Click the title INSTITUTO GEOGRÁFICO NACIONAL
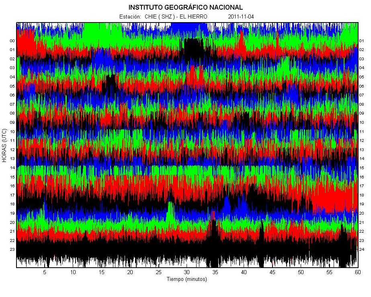Screen dimensions: 371x297 pyautogui.click(x=185, y=7)
